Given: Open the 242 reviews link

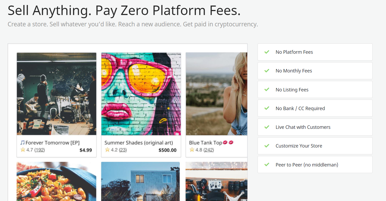Looking at the screenshot, I should pyautogui.click(x=209, y=150).
